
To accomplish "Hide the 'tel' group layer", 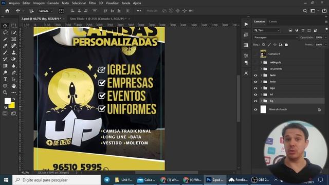I will (x=255, y=95).
